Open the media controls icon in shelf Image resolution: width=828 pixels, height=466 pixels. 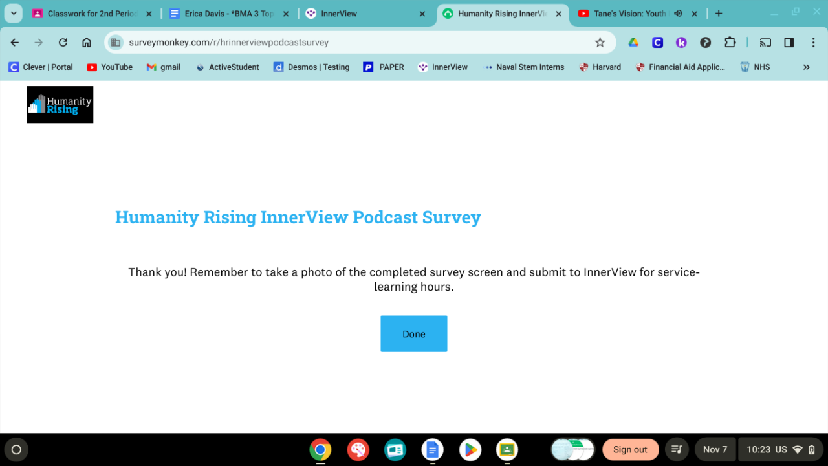click(x=677, y=450)
